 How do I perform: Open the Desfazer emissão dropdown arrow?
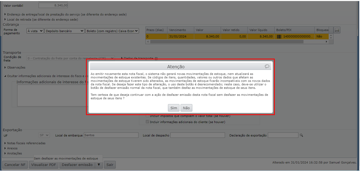pos(99,165)
